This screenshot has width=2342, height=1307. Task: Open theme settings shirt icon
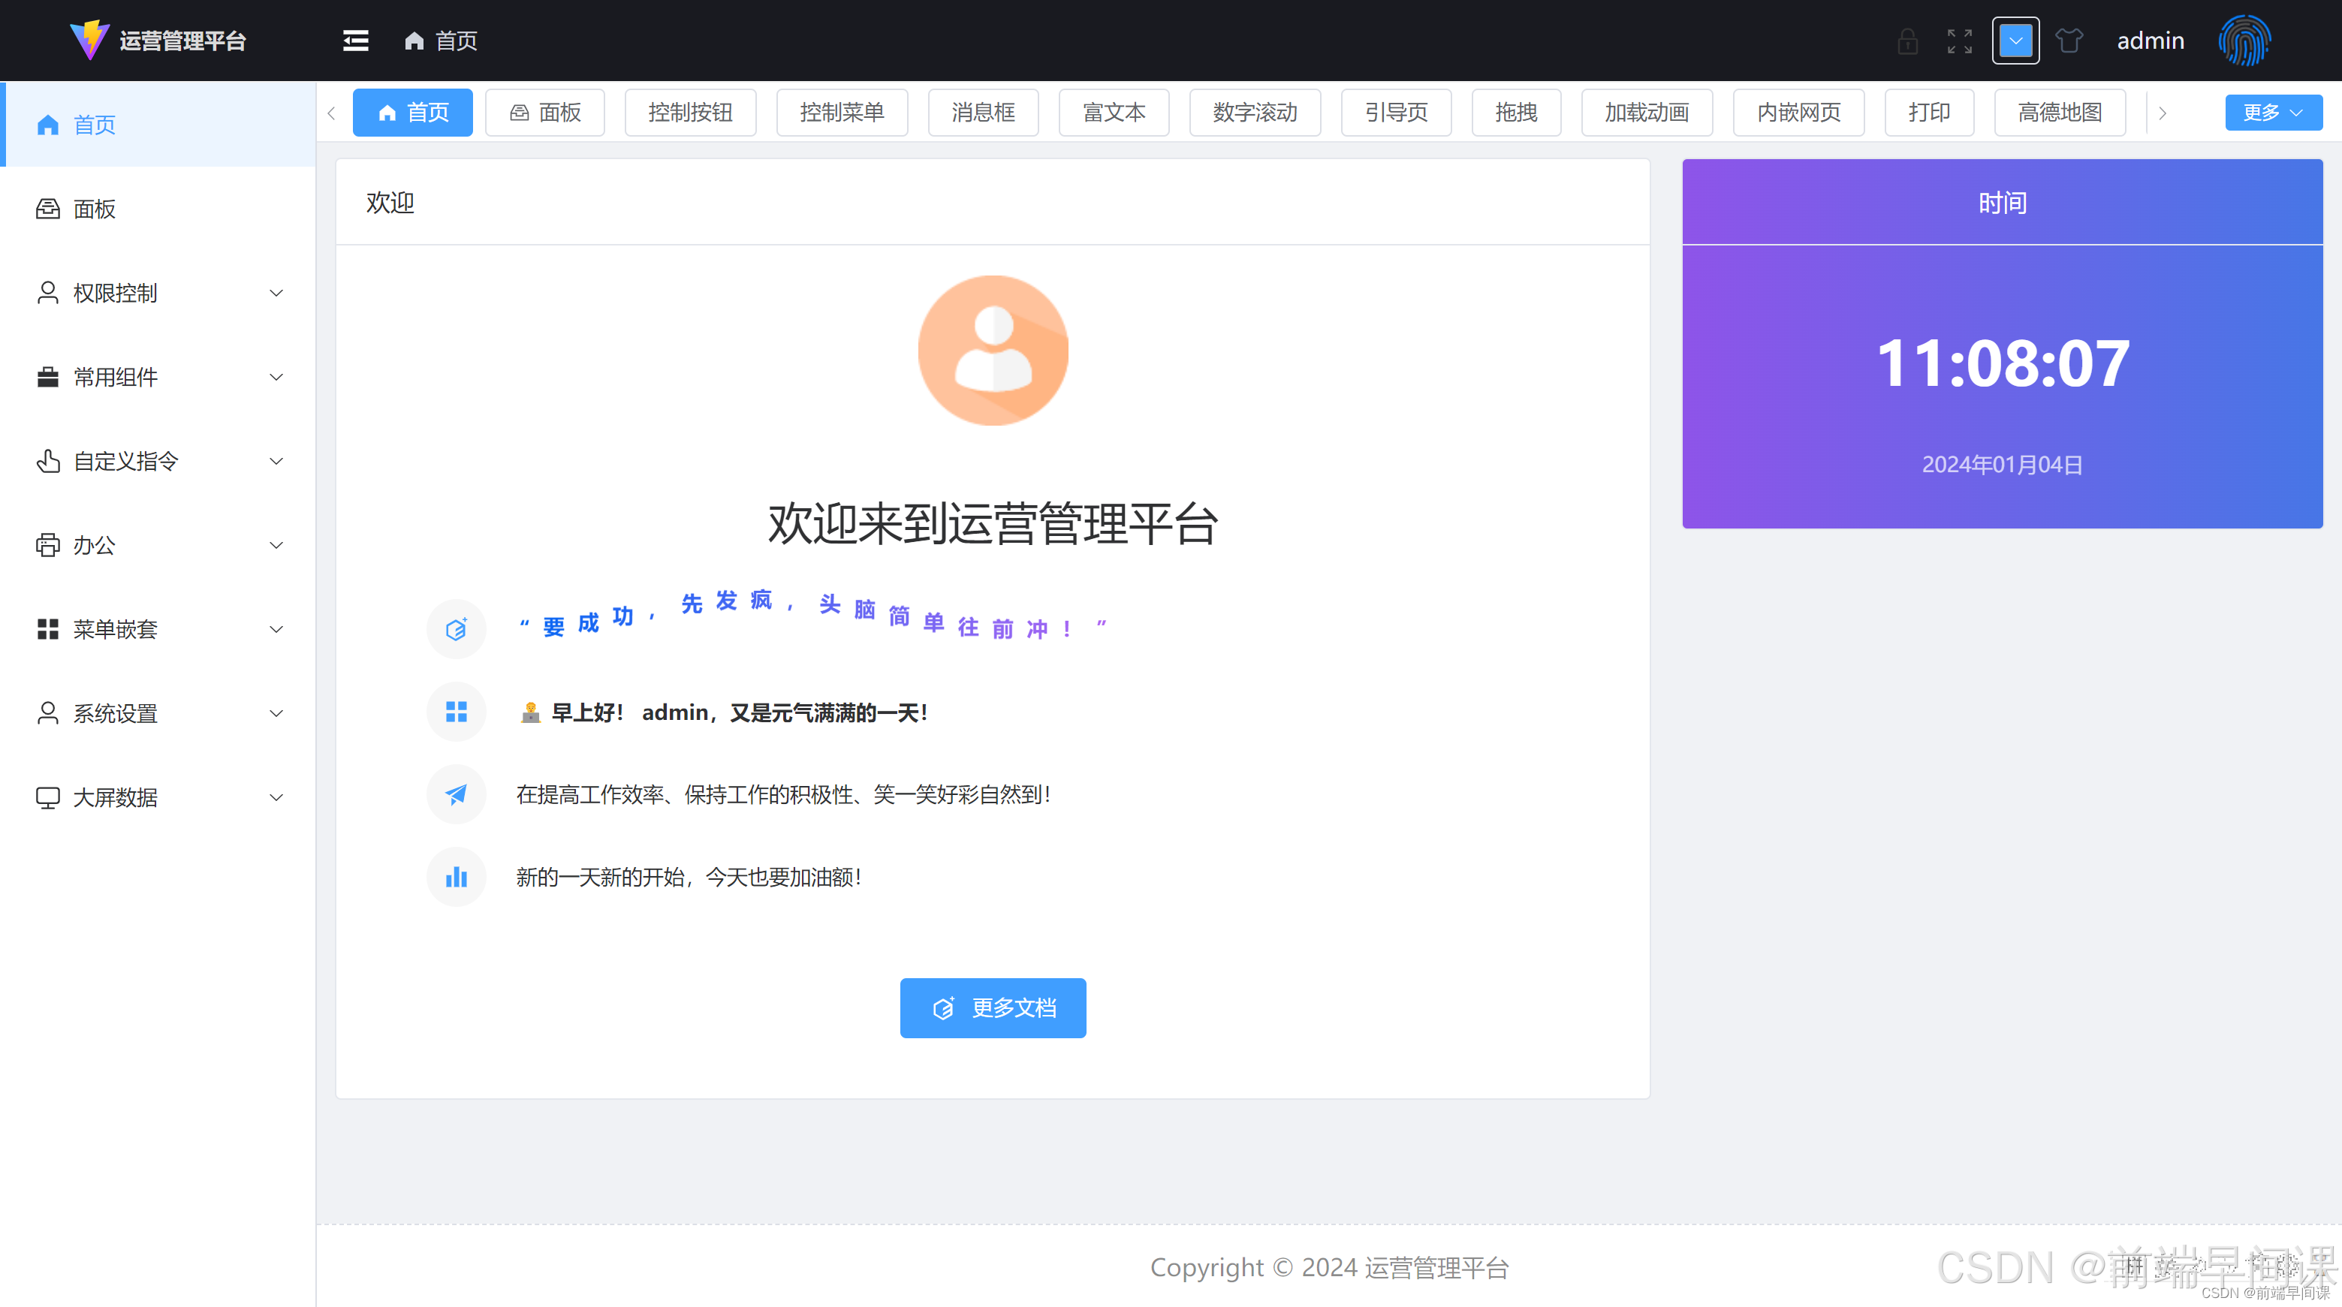tap(2069, 41)
